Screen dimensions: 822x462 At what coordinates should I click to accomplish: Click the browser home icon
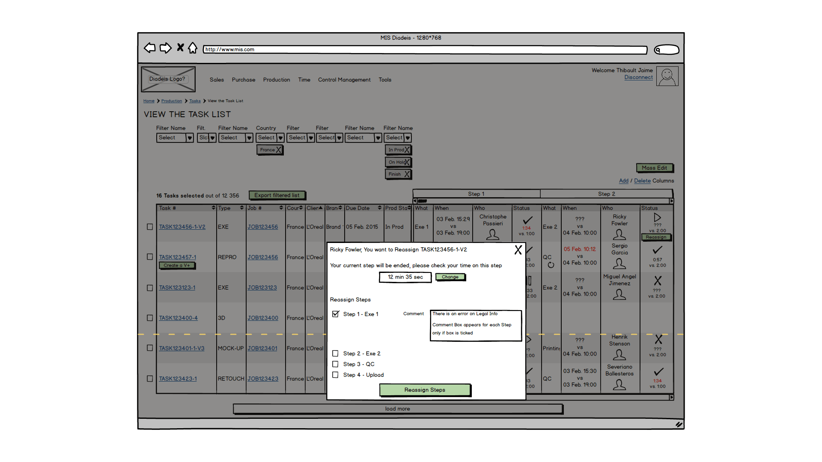(193, 48)
